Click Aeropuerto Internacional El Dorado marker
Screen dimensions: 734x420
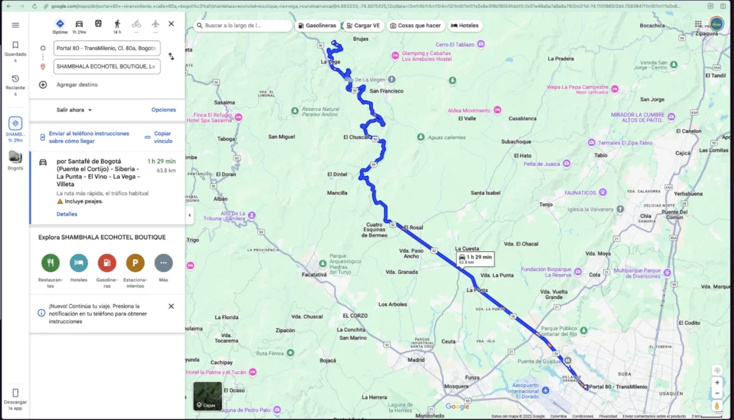545,390
